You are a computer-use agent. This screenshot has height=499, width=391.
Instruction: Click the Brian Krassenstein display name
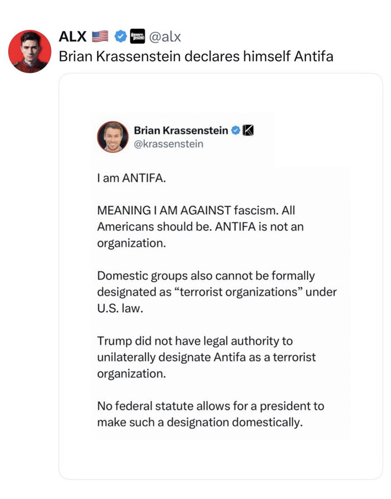(x=180, y=130)
